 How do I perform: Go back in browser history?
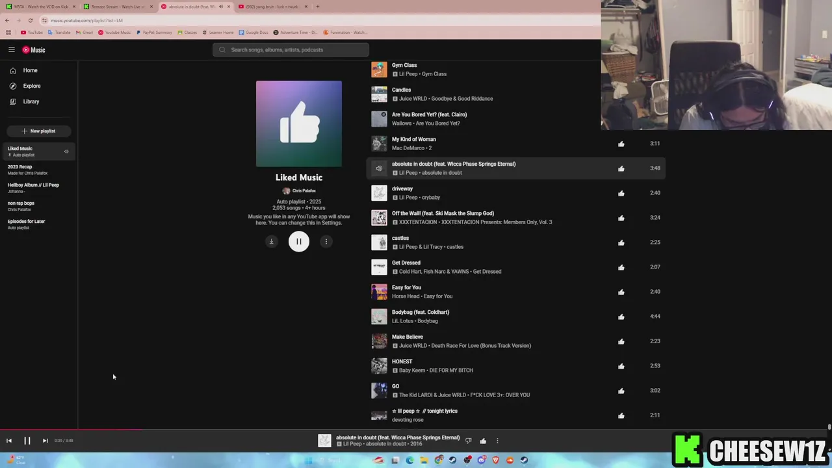pos(7,20)
